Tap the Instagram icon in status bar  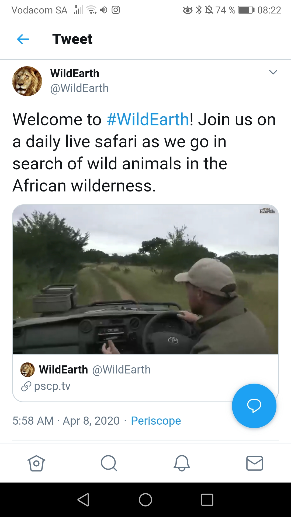pos(116,10)
